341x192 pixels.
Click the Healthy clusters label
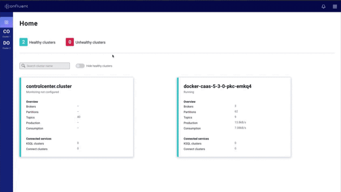(42, 42)
